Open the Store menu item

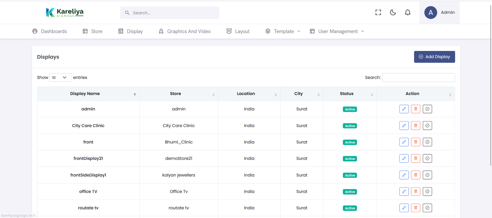[x=93, y=31]
